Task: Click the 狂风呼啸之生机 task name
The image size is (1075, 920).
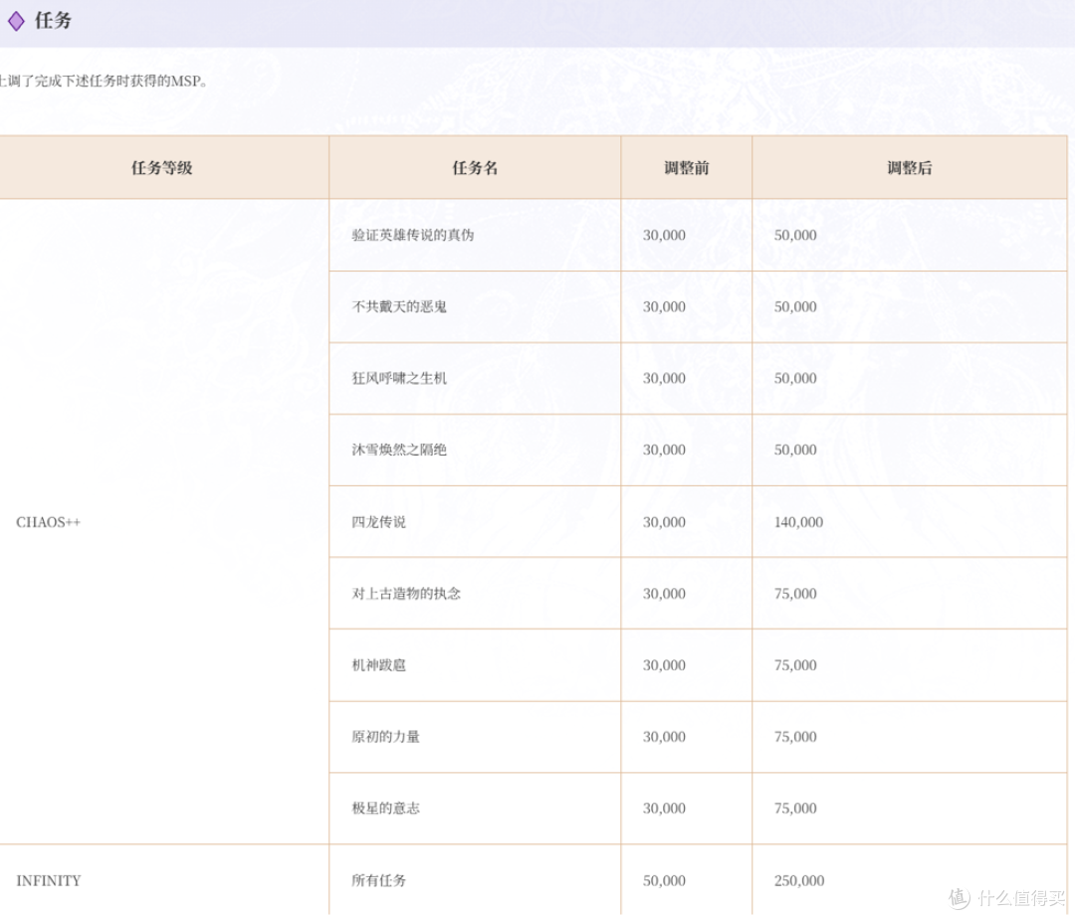Action: pos(399,378)
